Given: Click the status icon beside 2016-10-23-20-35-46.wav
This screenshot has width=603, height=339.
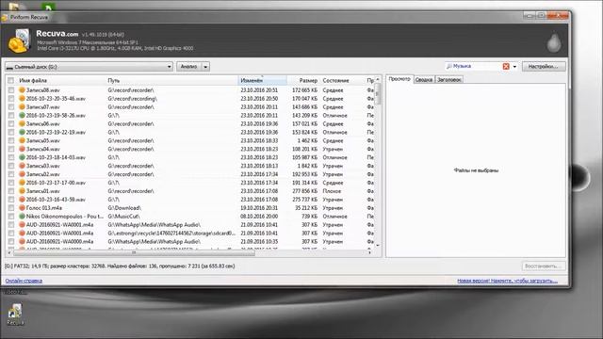Looking at the screenshot, I should (x=22, y=98).
